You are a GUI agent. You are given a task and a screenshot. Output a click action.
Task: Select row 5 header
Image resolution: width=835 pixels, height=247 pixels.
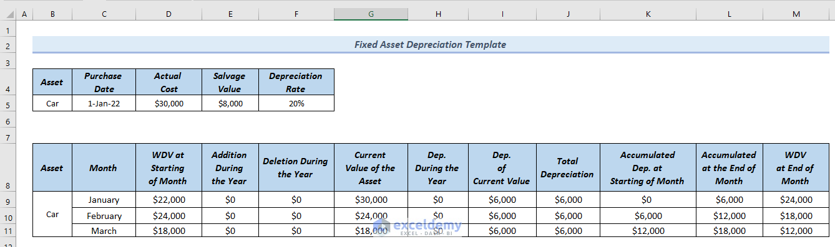click(7, 104)
